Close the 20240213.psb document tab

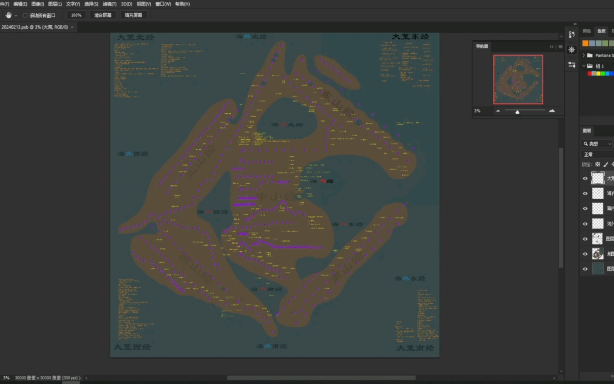click(x=72, y=27)
